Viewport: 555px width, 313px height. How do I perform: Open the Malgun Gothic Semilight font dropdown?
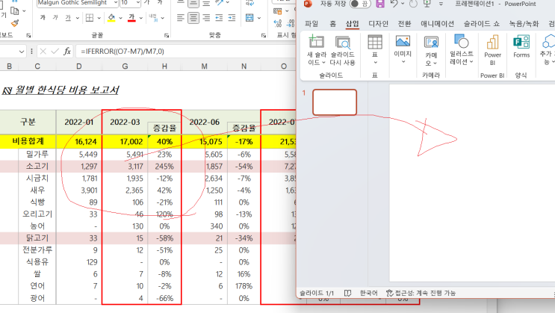point(116,3)
